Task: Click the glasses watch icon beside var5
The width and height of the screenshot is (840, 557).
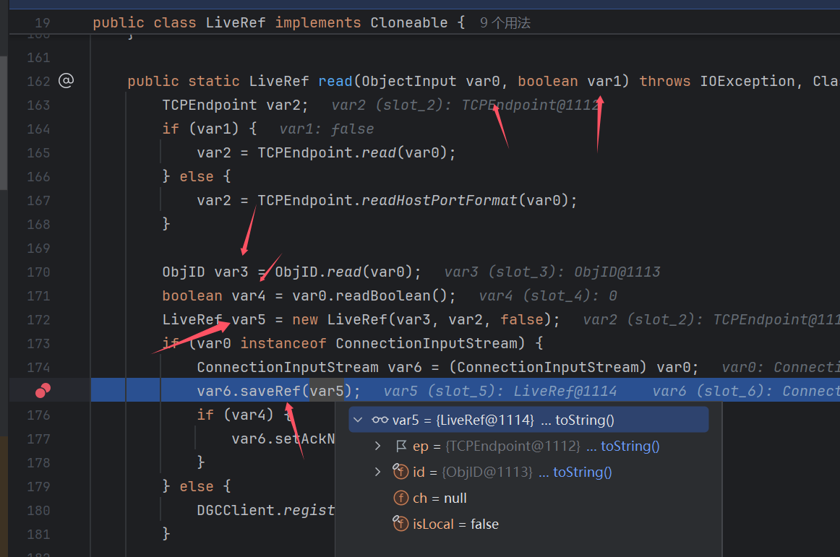Action: click(380, 420)
